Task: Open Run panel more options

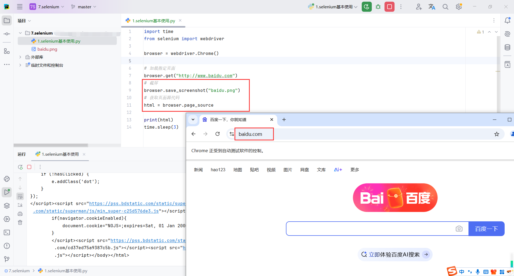Action: 40,167
